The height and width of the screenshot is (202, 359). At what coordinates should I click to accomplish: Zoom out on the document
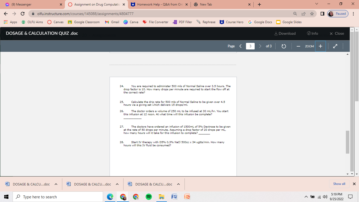(x=298, y=46)
